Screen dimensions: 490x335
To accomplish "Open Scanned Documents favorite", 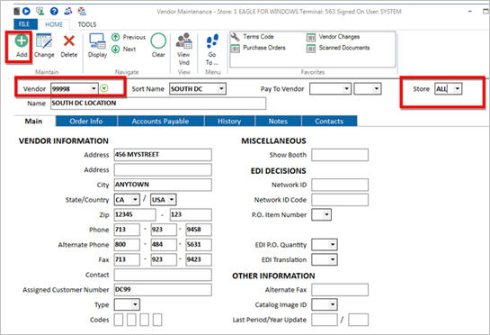I will click(338, 48).
